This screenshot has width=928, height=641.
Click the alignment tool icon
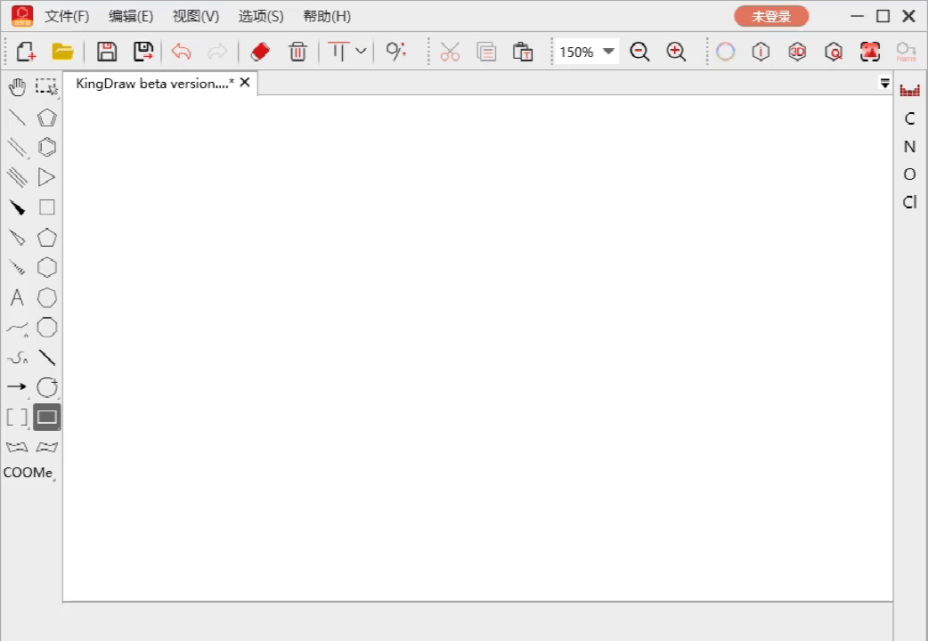(x=338, y=52)
